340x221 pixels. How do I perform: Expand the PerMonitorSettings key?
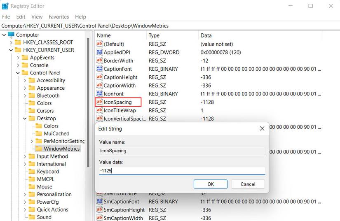point(32,141)
